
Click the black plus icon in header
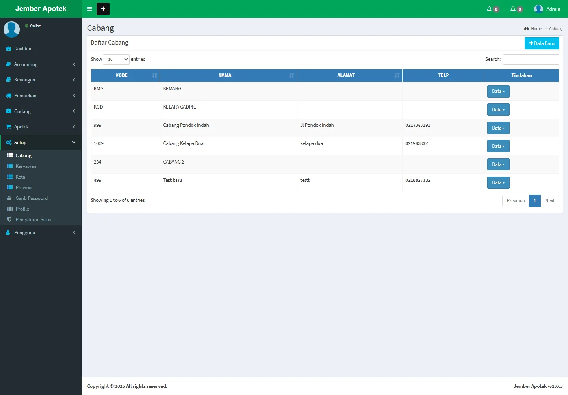pos(103,9)
